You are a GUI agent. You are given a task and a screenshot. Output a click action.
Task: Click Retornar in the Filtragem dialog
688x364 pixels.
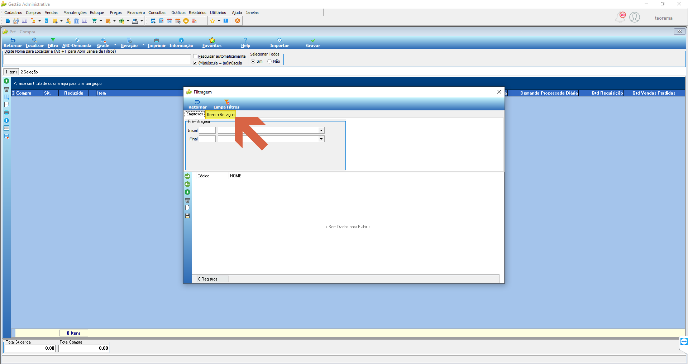pos(197,104)
